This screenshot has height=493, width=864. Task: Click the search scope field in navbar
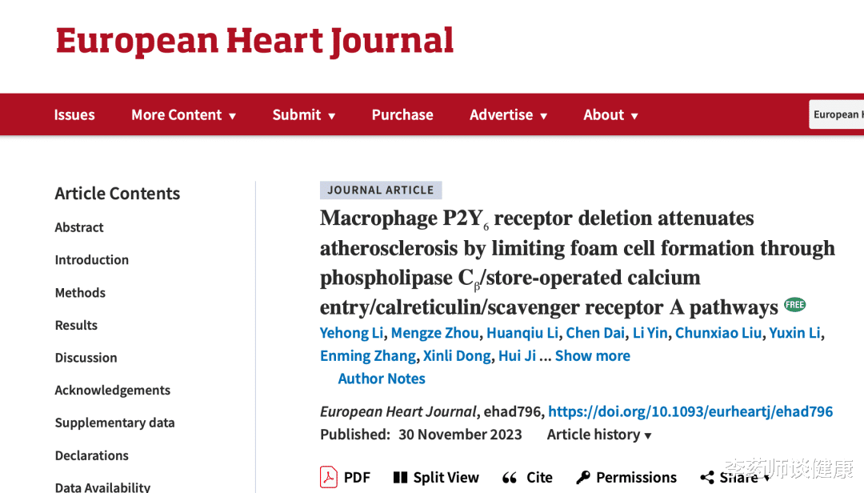coord(836,114)
